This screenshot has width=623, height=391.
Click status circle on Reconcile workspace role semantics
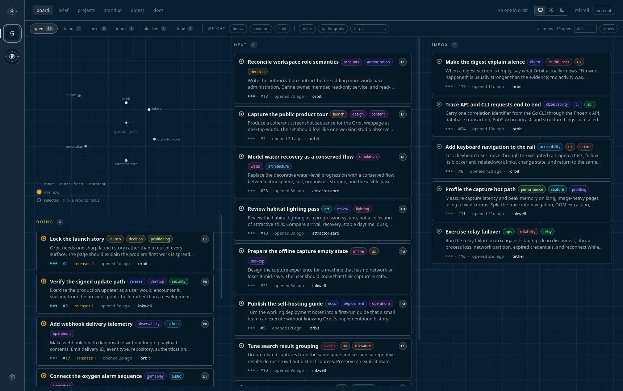click(241, 62)
